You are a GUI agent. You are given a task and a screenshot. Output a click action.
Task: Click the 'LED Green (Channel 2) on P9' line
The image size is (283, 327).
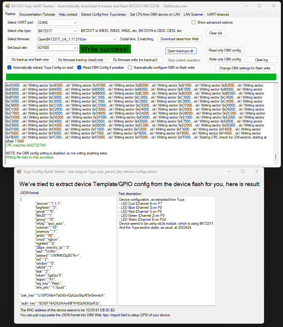[x=142, y=216]
